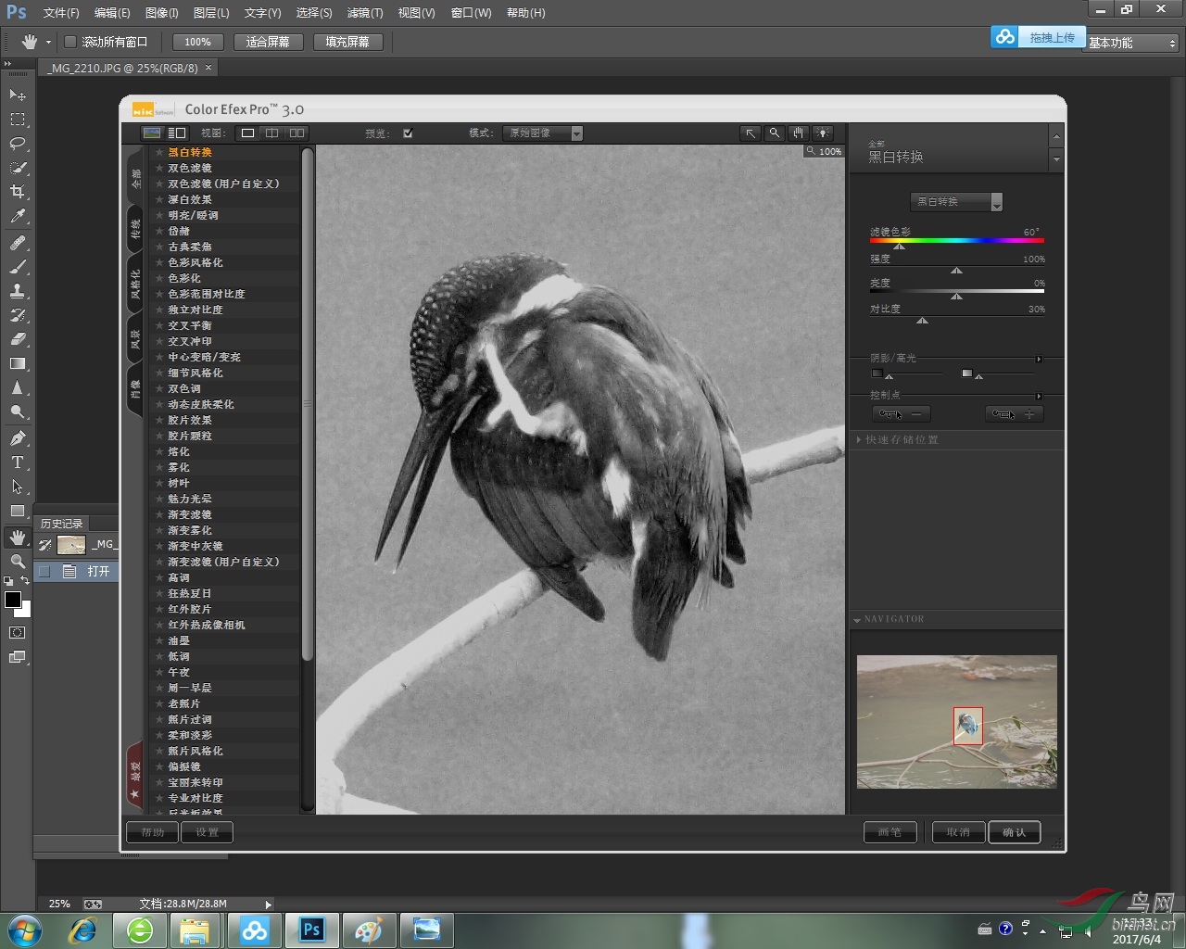Open the 图层(L) menu
The image size is (1186, 949).
[x=211, y=13]
